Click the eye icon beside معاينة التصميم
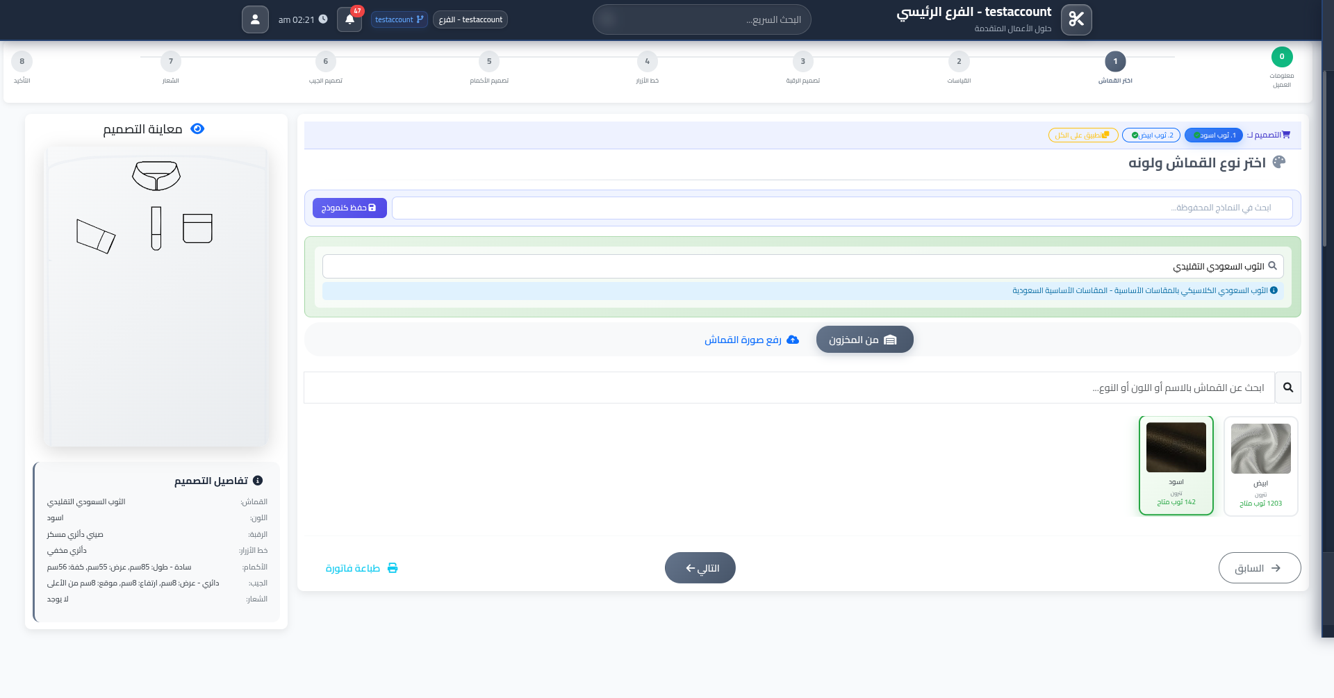Screen dimensions: 1334x698 click(x=197, y=129)
